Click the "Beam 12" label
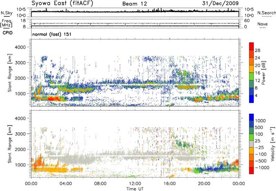This screenshot has height=191, width=276. click(x=135, y=4)
